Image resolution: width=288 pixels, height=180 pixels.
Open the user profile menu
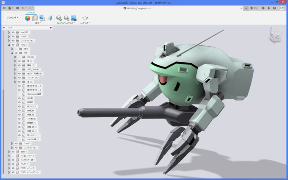click(x=282, y=8)
